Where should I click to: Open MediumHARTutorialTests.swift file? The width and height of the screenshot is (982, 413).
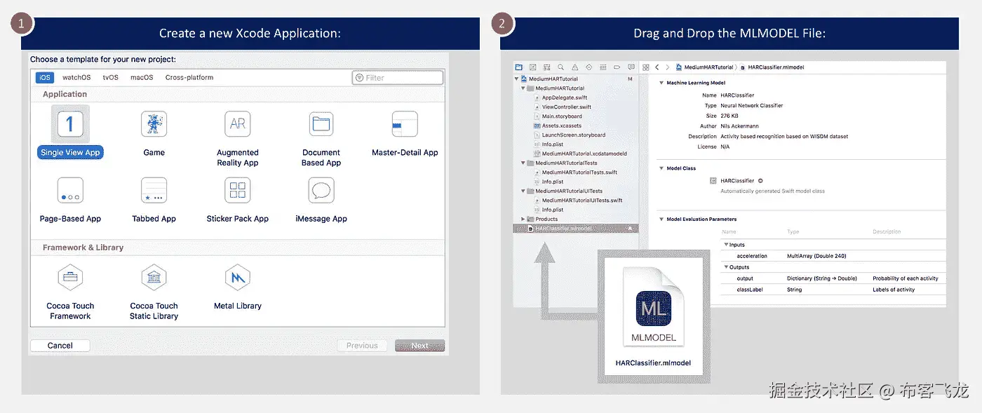[x=579, y=172]
